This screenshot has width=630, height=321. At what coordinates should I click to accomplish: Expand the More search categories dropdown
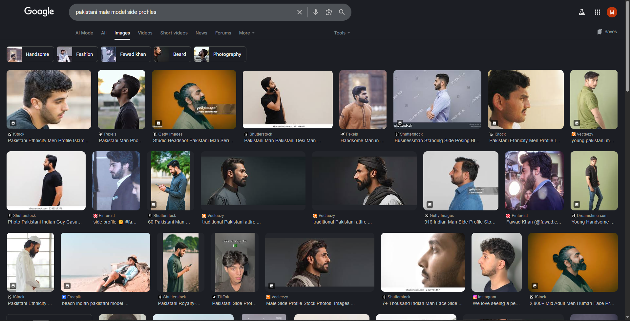(246, 33)
